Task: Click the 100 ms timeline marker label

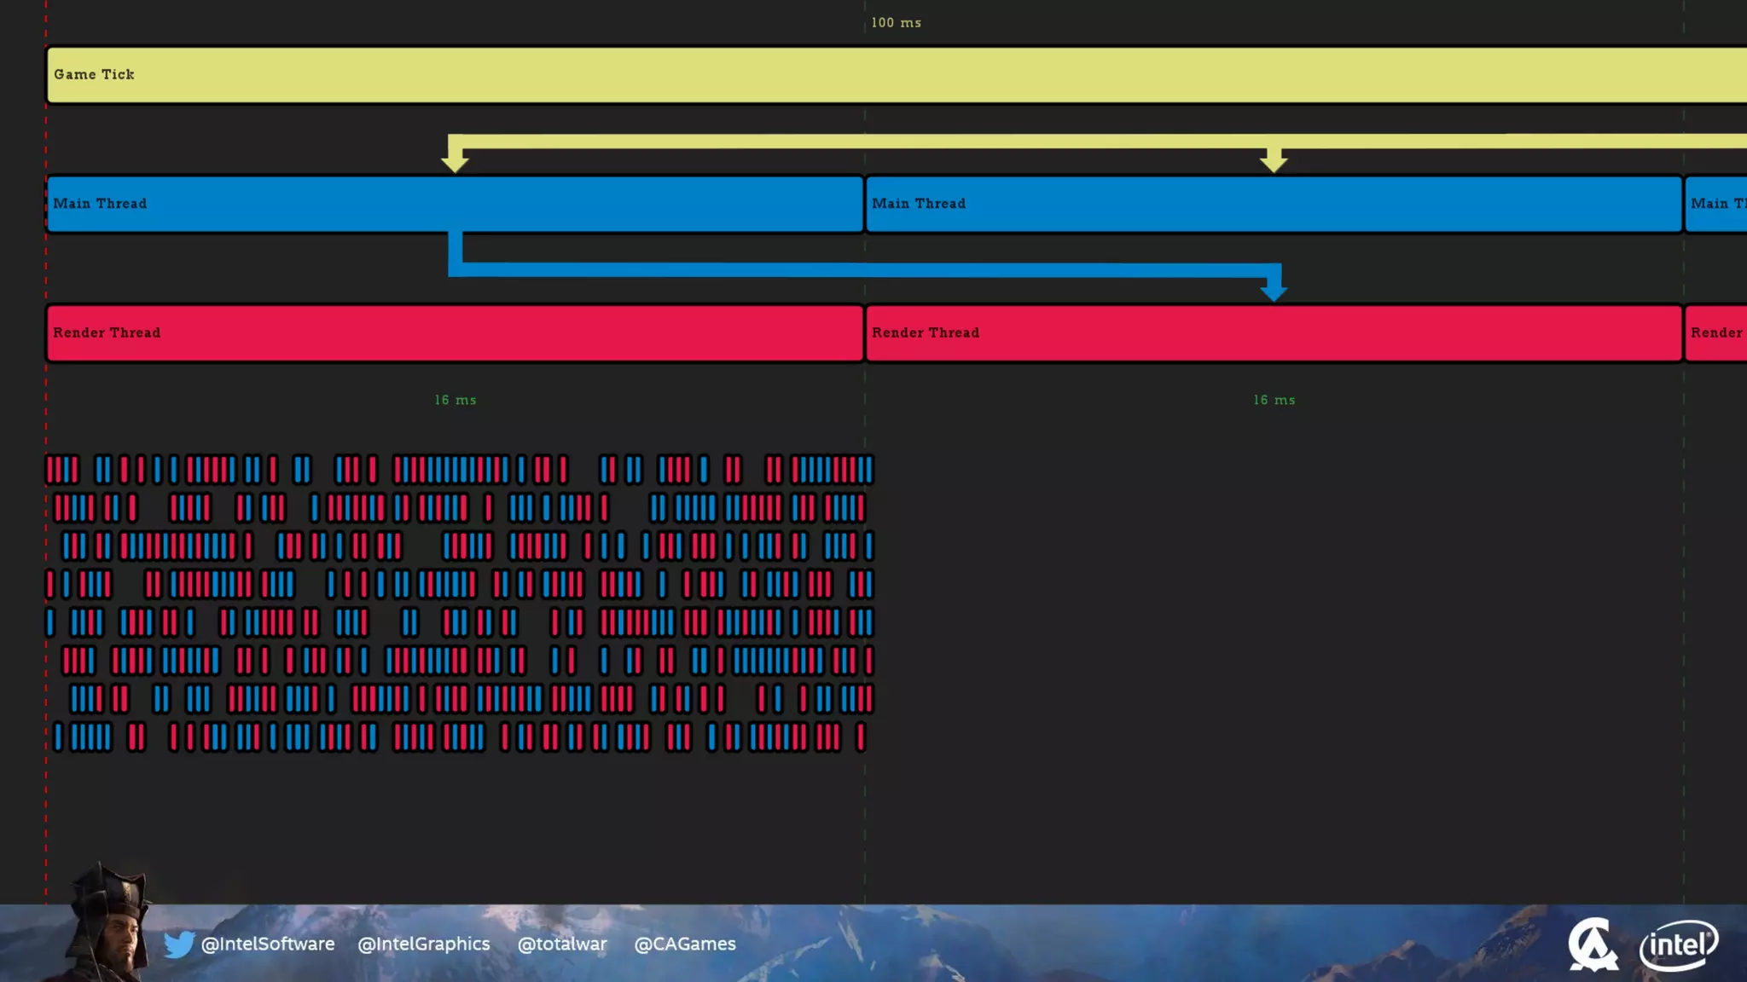Action: 896,23
